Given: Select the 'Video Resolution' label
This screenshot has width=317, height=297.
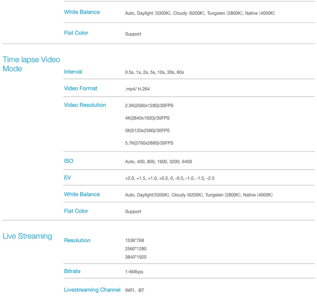Looking at the screenshot, I should [x=85, y=105].
